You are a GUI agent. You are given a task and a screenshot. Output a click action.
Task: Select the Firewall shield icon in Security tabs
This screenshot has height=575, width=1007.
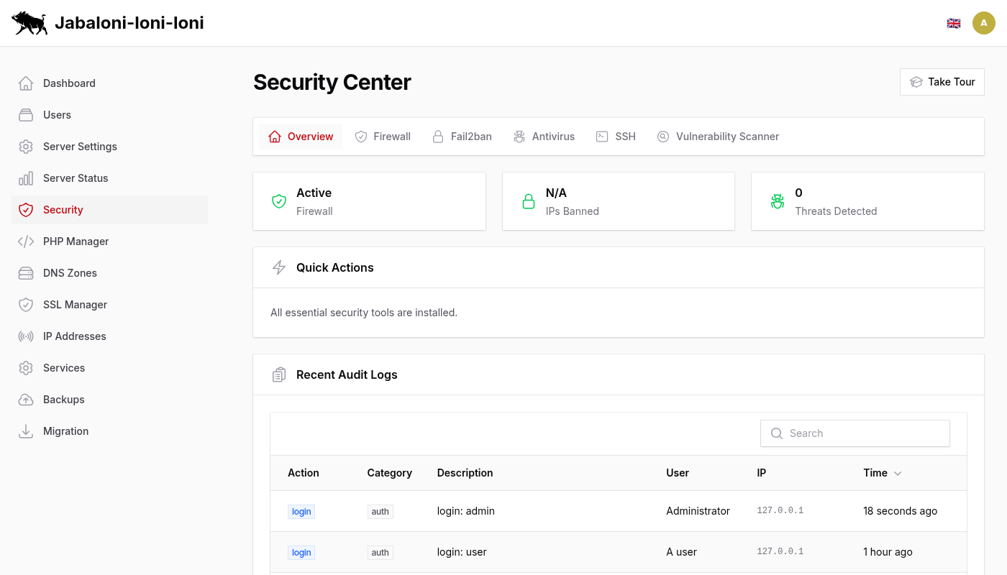(361, 136)
